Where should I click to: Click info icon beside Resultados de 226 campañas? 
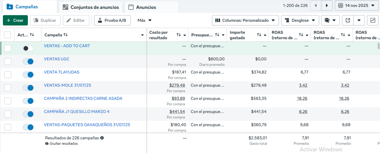click(102, 138)
